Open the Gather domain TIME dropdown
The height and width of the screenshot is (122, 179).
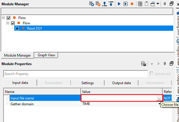coord(159,104)
